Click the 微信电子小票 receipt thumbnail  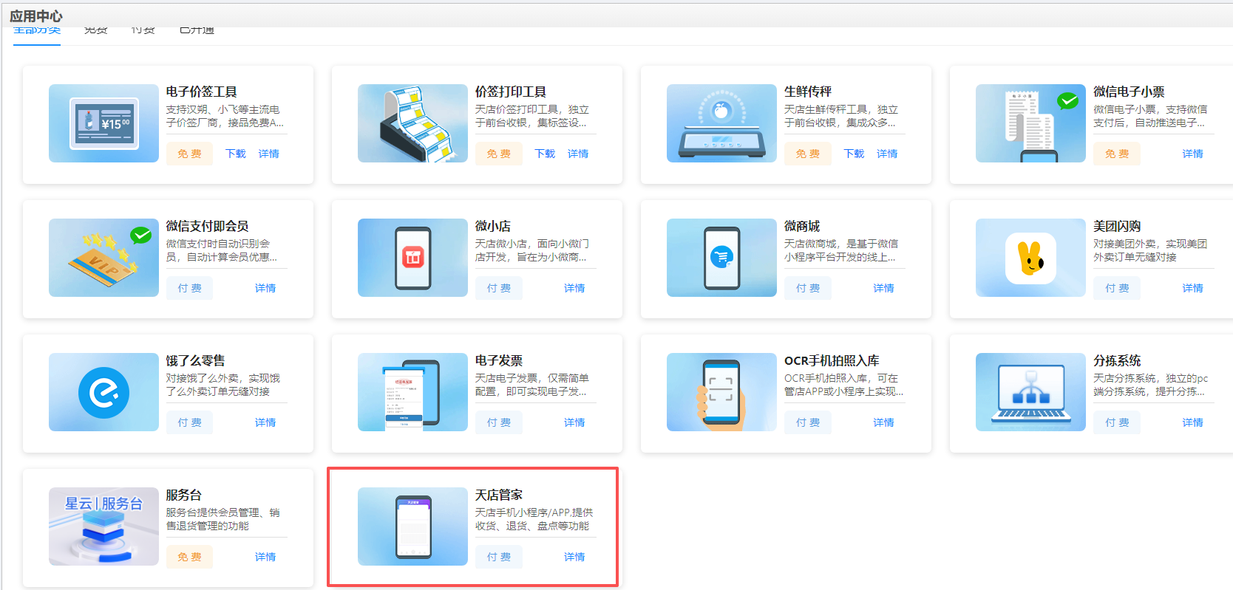[1030, 123]
